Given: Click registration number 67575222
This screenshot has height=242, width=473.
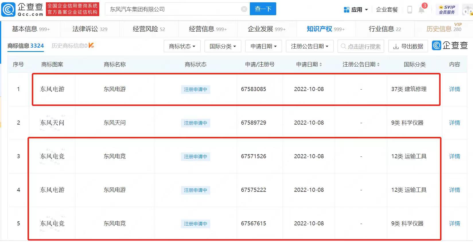Looking at the screenshot, I should pos(254,190).
